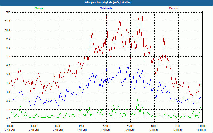The width and height of the screenshot is (213, 133).
Task: Select the green 'Minima' legend label
Action: [x=39, y=8]
